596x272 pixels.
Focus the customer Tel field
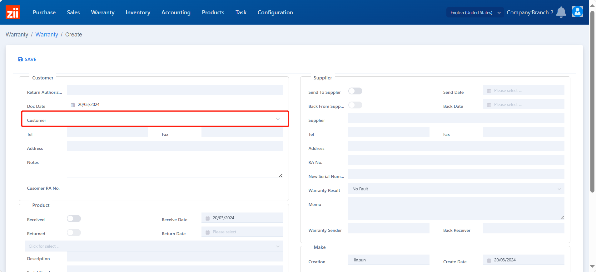pos(107,132)
